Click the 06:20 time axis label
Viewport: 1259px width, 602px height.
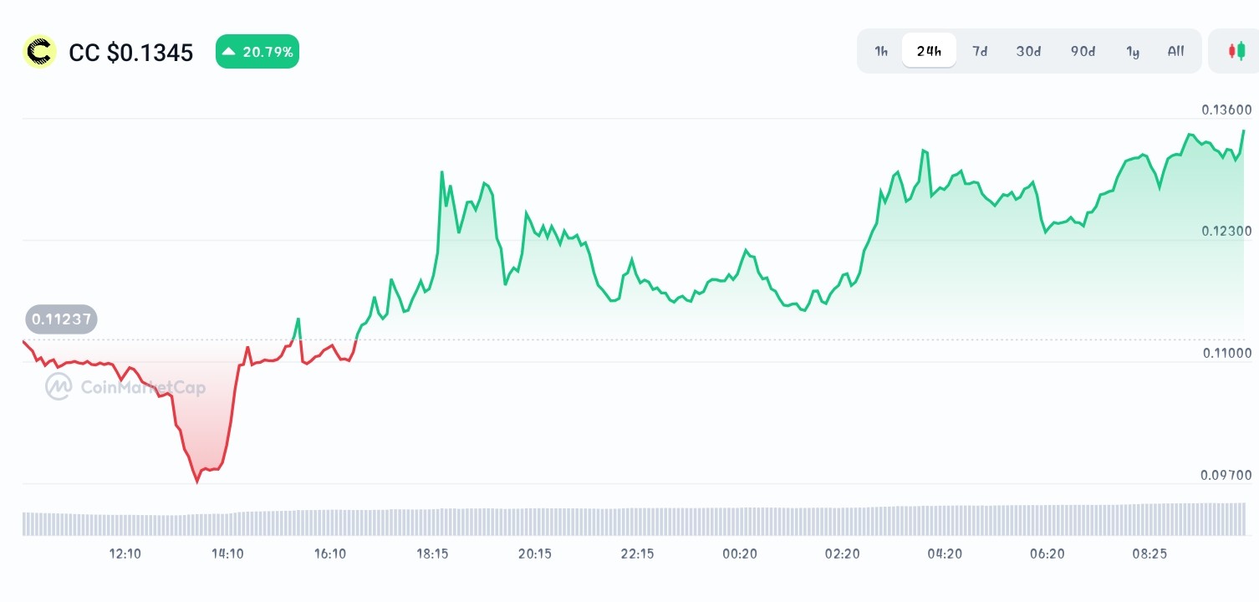click(x=1047, y=554)
